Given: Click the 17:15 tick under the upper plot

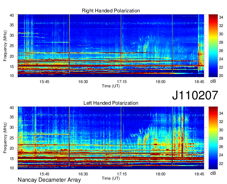Looking at the screenshot, I should (122, 82).
